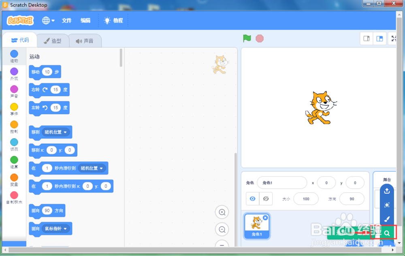Click the 舞台 stage panel label
405x256 pixels.
click(x=387, y=179)
